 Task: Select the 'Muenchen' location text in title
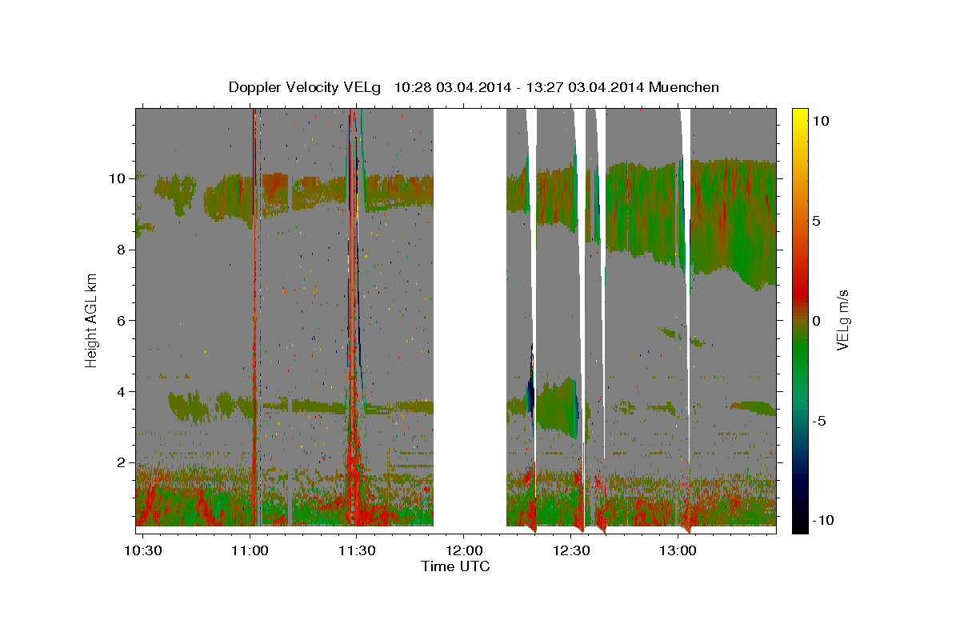[x=684, y=87]
